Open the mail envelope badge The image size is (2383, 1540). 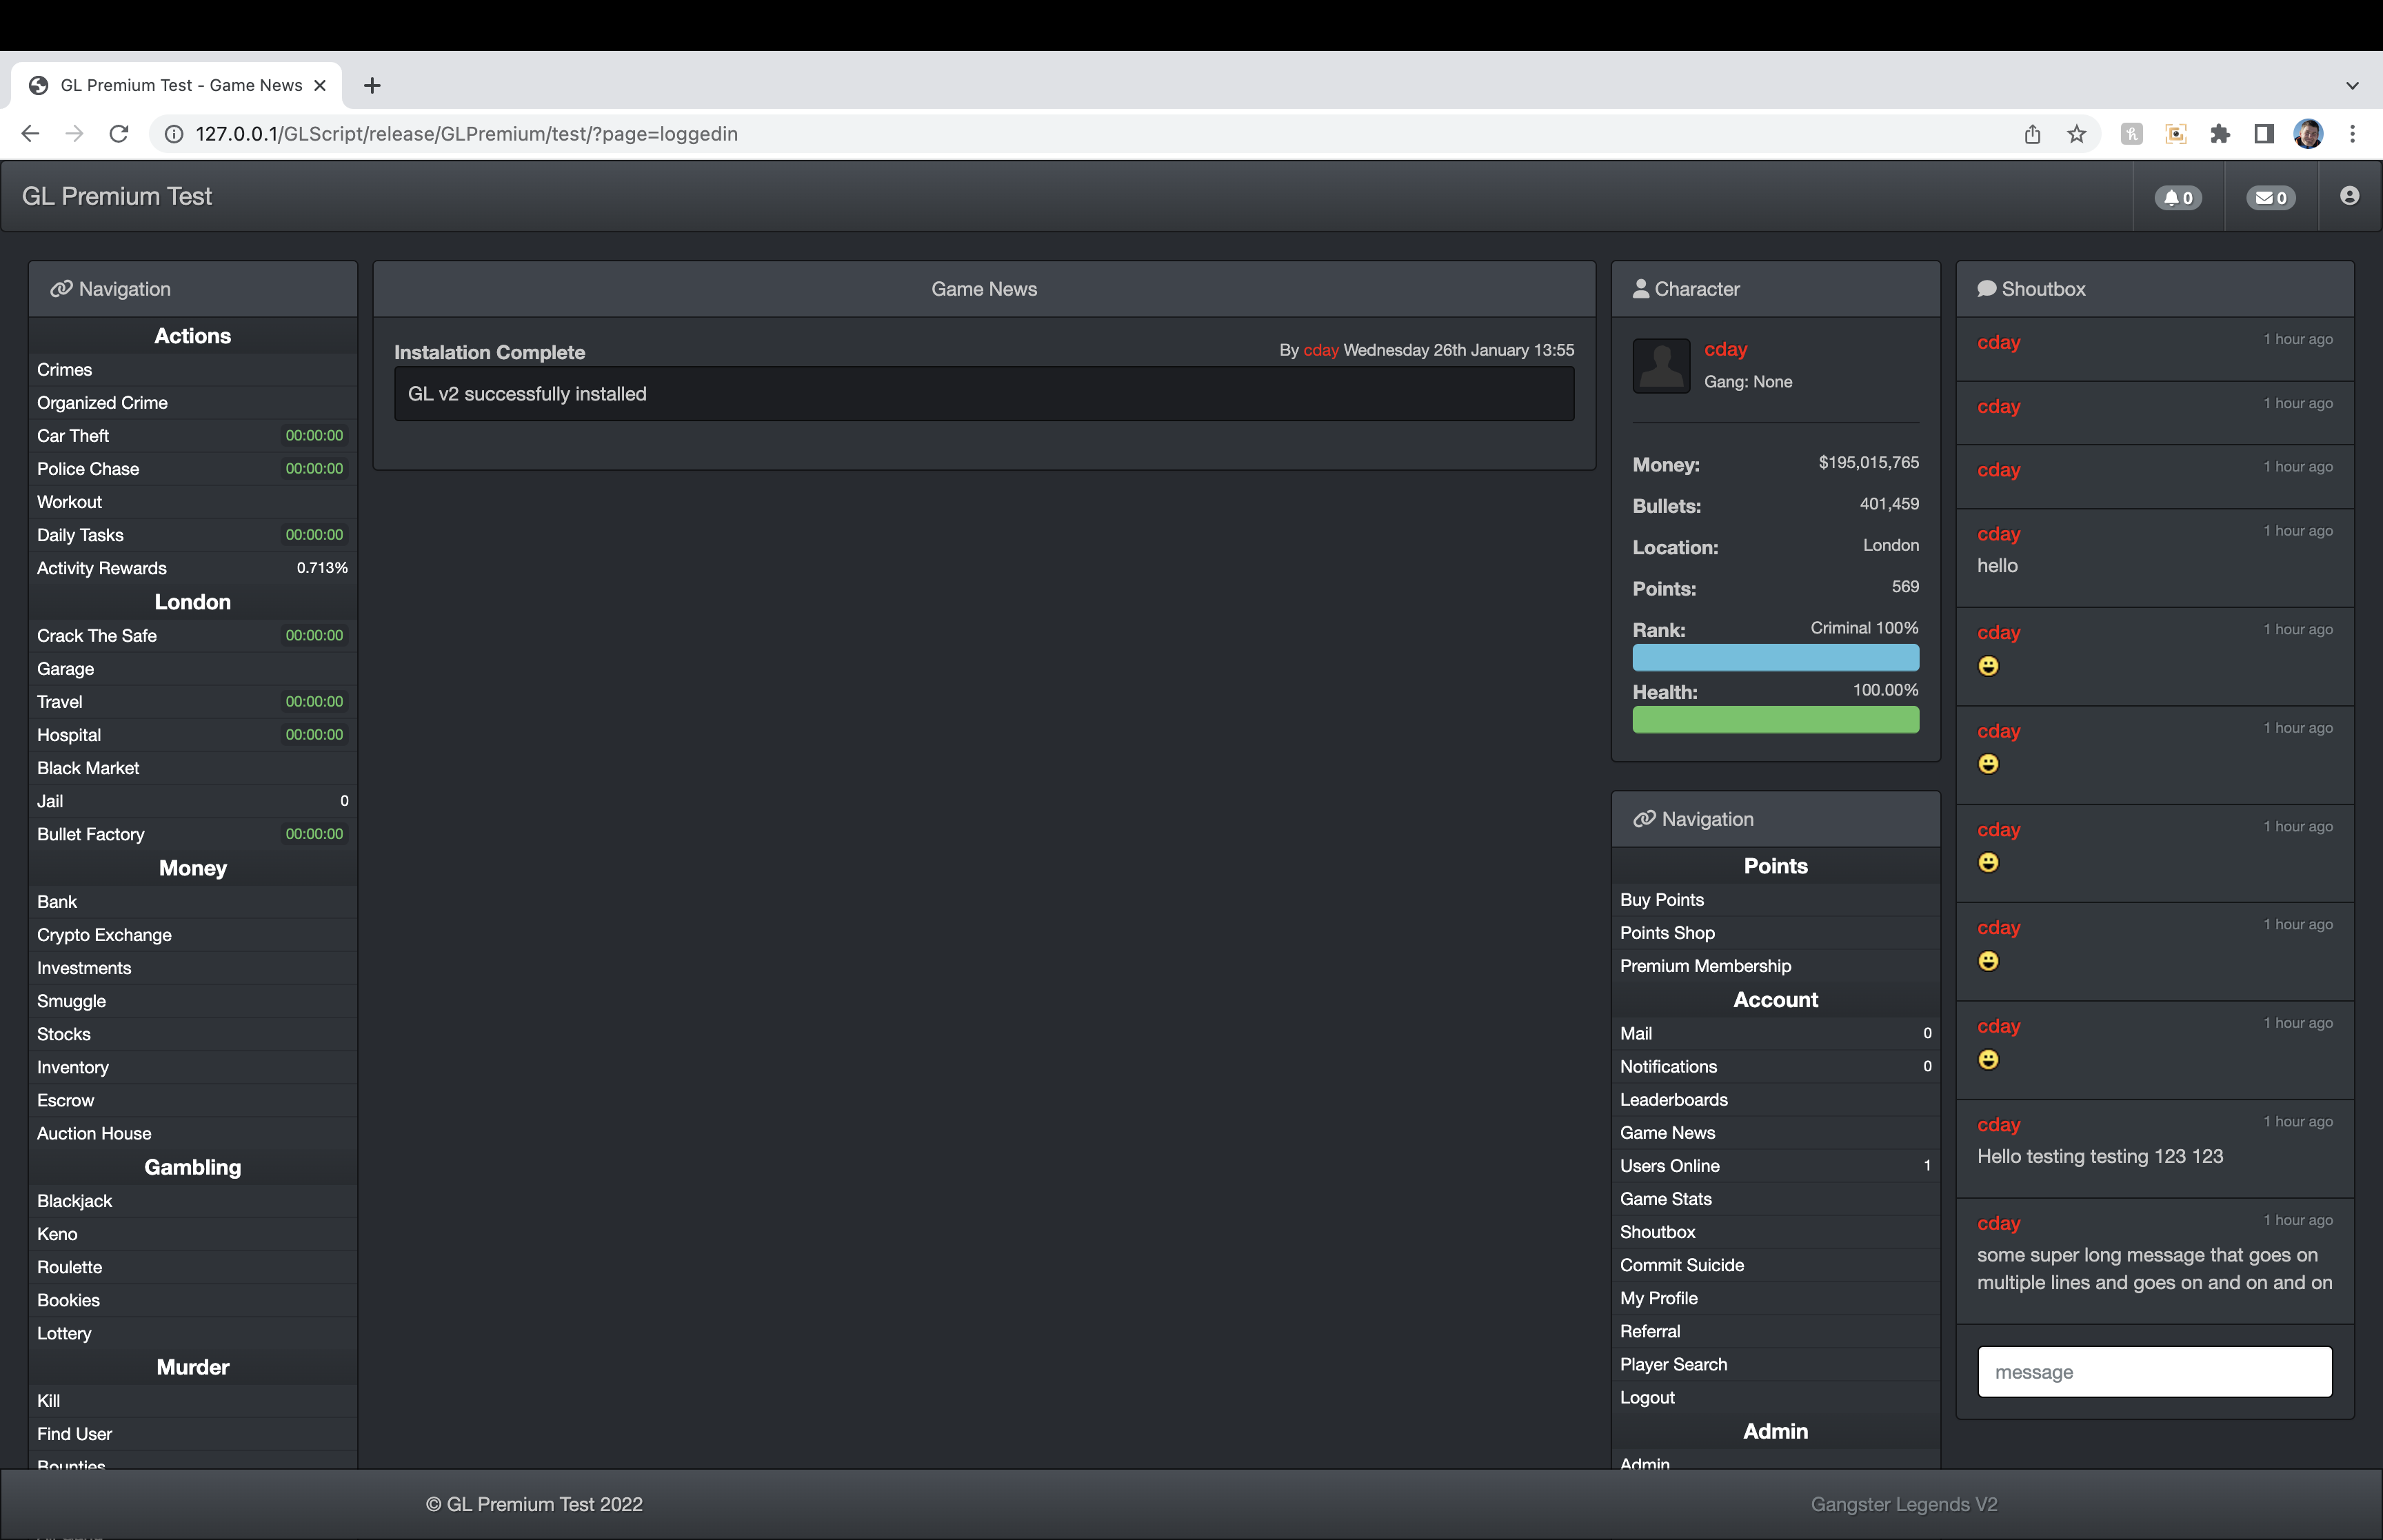pyautogui.click(x=2270, y=197)
